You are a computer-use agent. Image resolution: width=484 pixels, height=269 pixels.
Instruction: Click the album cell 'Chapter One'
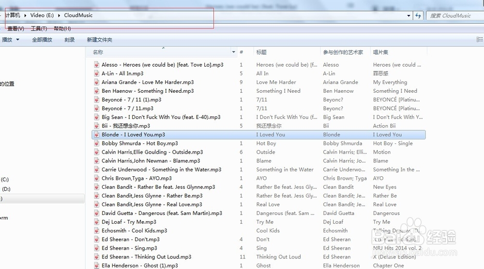pos(388,266)
